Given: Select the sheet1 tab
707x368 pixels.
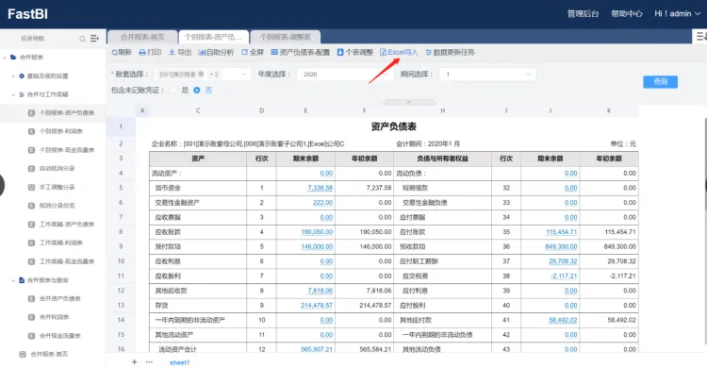Looking at the screenshot, I should [x=179, y=362].
